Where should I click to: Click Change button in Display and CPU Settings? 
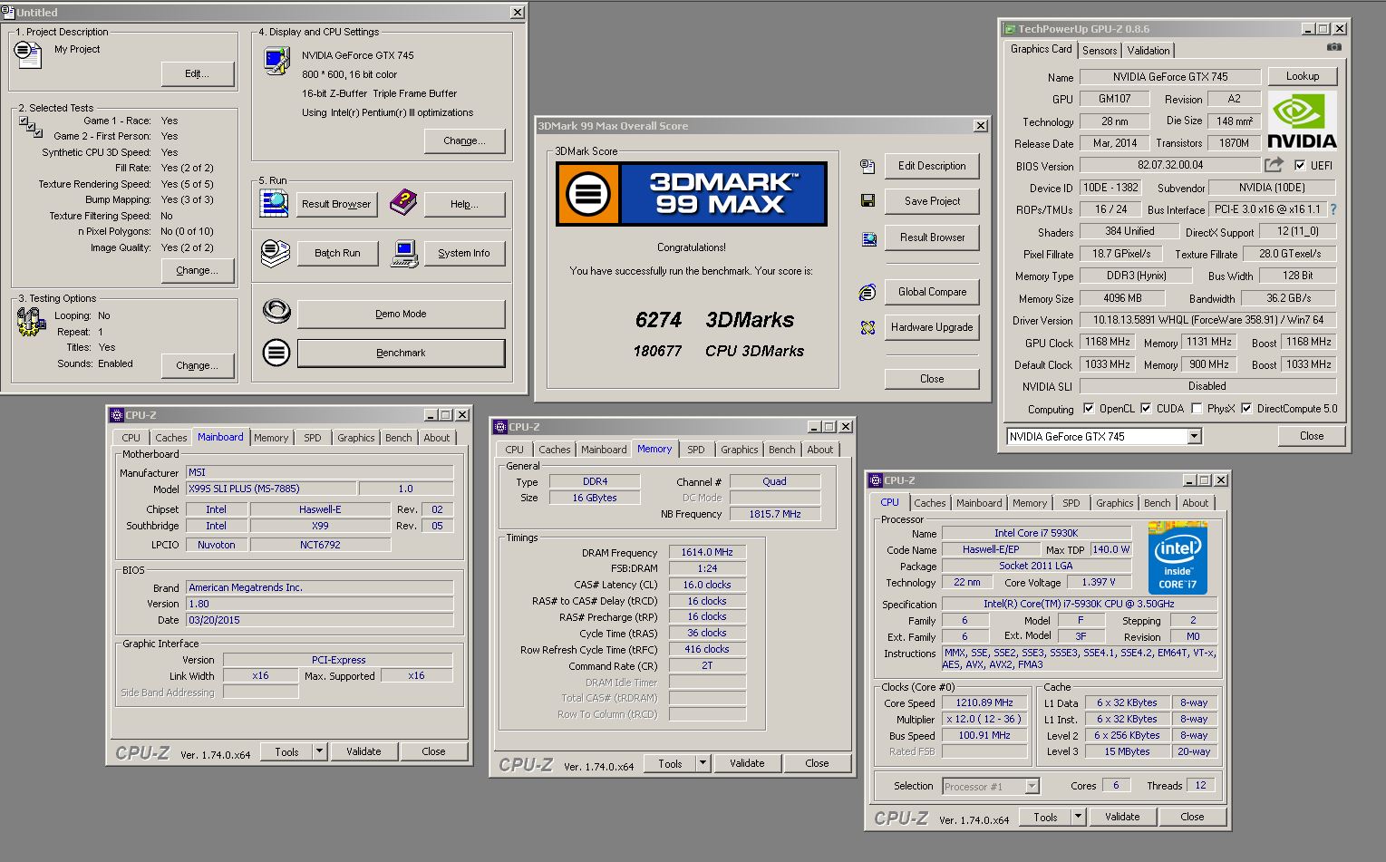tap(464, 140)
